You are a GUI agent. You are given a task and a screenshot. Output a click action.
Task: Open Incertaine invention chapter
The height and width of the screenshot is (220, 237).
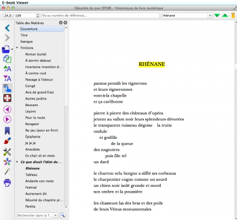click(x=43, y=67)
